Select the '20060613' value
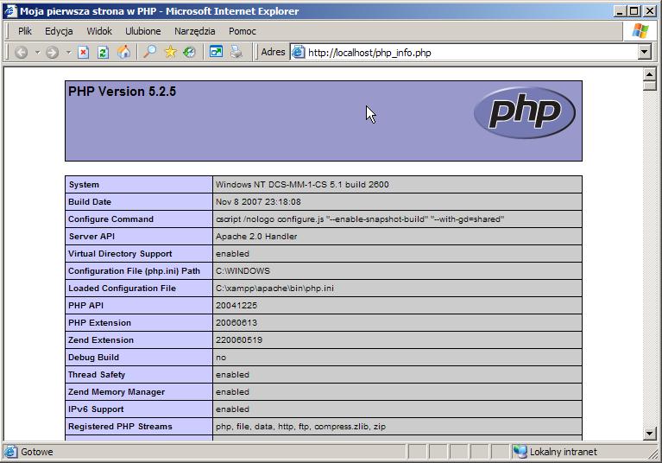 point(236,323)
